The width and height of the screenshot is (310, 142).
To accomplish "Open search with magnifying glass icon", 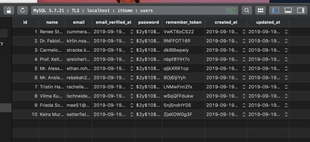I will [x=247, y=11].
